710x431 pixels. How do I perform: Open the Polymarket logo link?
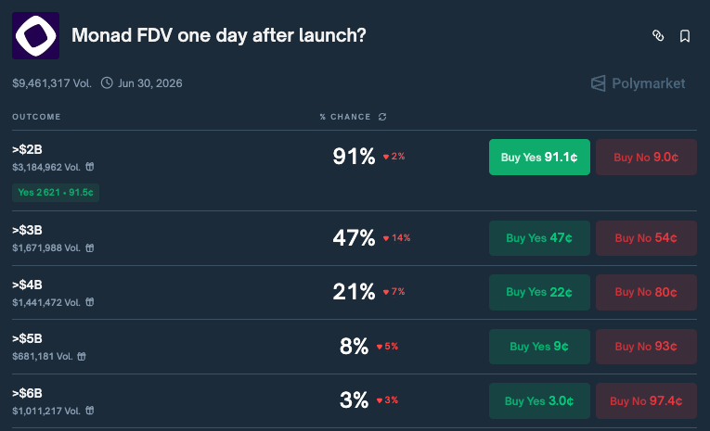click(x=639, y=83)
